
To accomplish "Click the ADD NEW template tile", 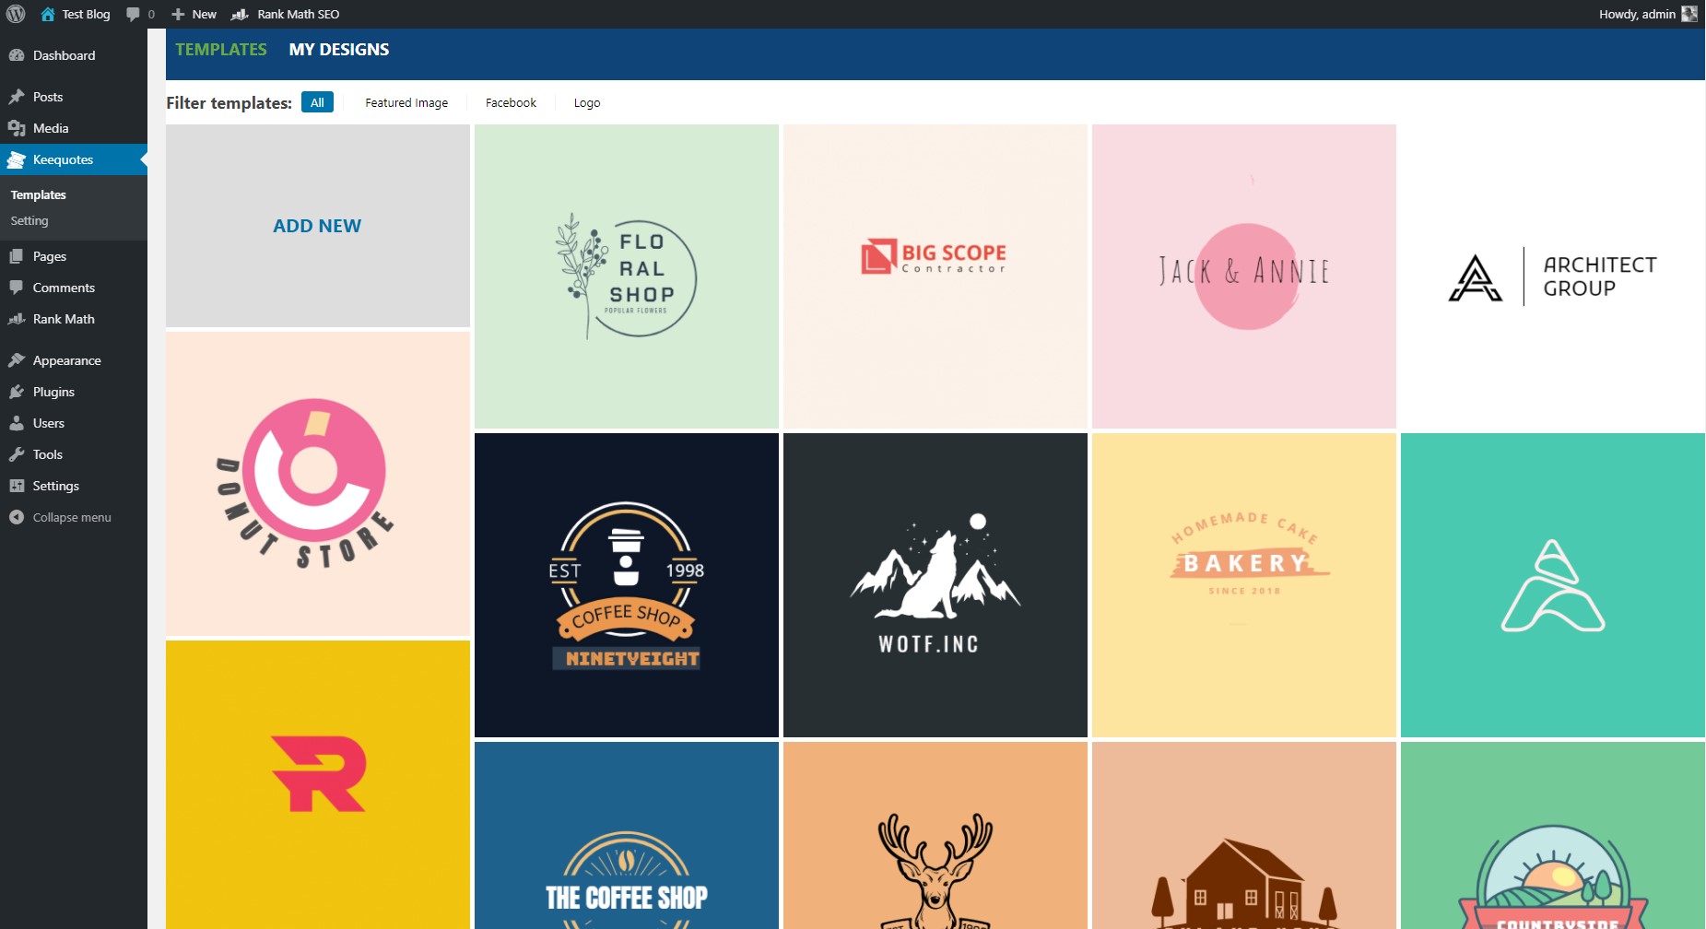I will pyautogui.click(x=318, y=226).
